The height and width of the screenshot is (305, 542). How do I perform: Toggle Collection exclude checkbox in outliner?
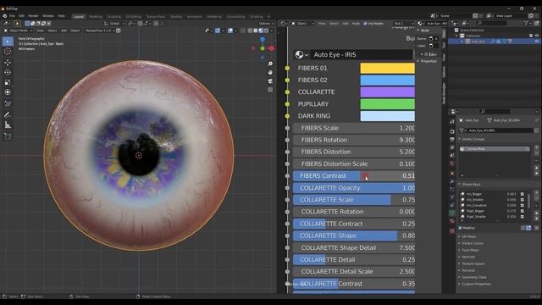[531, 36]
